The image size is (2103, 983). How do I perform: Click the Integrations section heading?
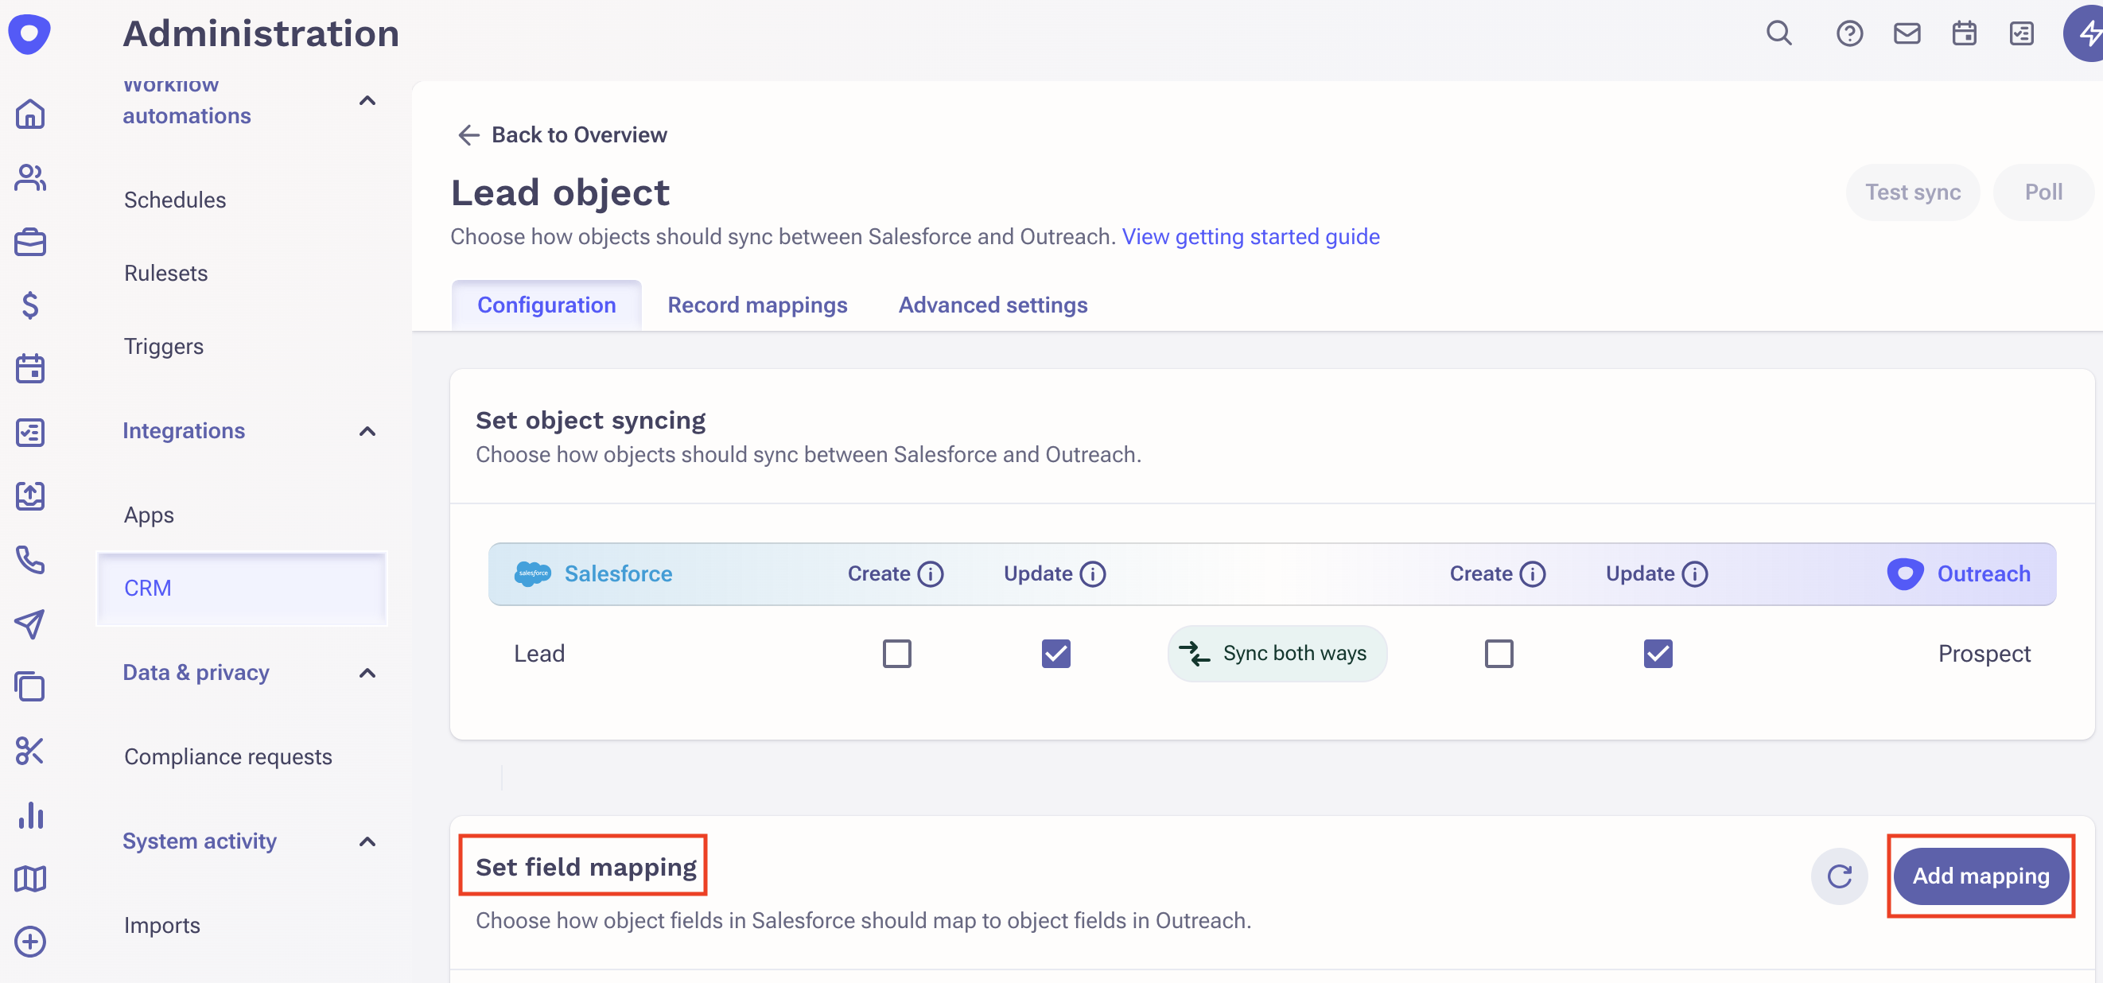click(x=184, y=430)
